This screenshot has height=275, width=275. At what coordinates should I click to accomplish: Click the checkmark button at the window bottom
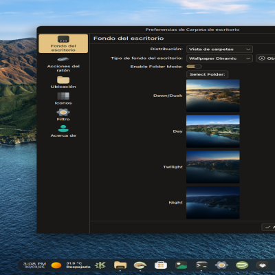[268, 227]
